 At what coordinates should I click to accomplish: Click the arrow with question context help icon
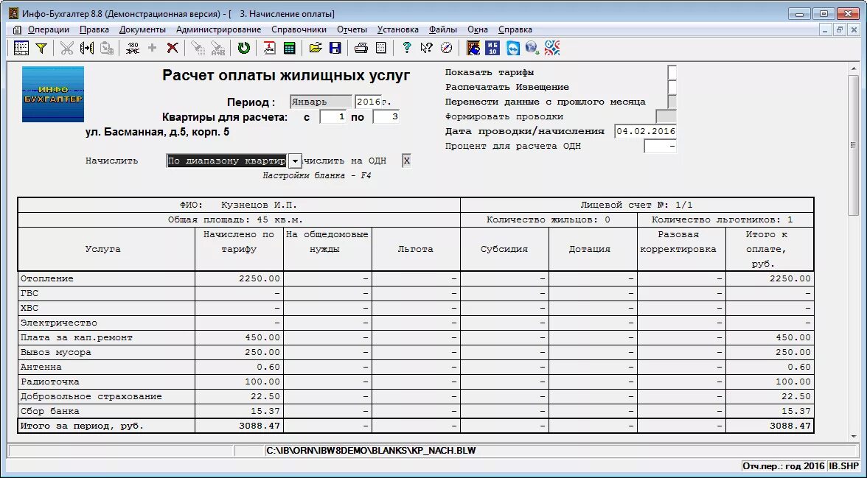[426, 48]
